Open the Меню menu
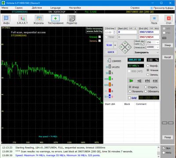 tap(5, 8)
